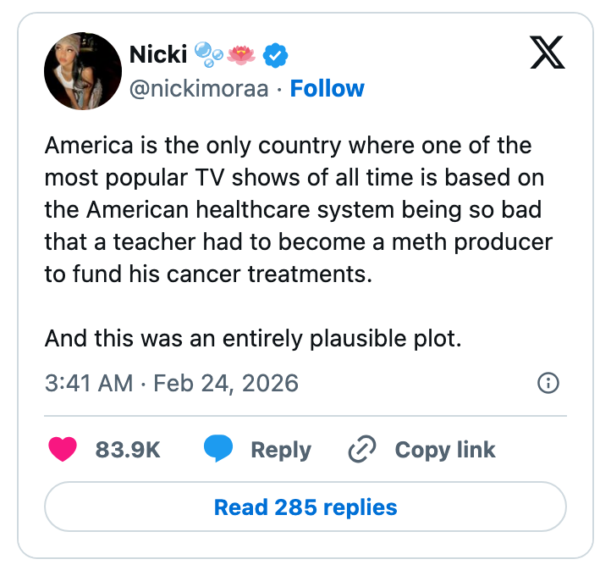Click the bubbles emoji next to Nicki
Viewport: 611px width, 576px height.
[207, 56]
